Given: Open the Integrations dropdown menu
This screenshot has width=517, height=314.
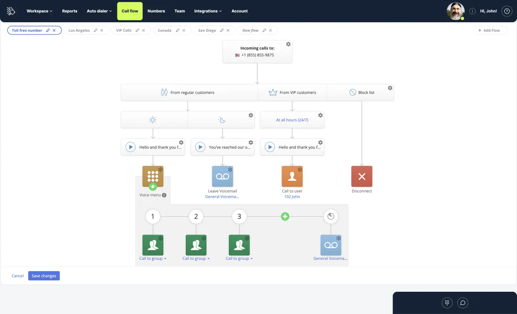Looking at the screenshot, I should (208, 11).
